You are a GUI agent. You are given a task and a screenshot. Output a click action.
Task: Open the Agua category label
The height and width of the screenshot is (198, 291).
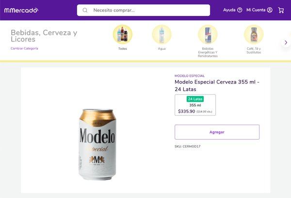click(x=162, y=49)
